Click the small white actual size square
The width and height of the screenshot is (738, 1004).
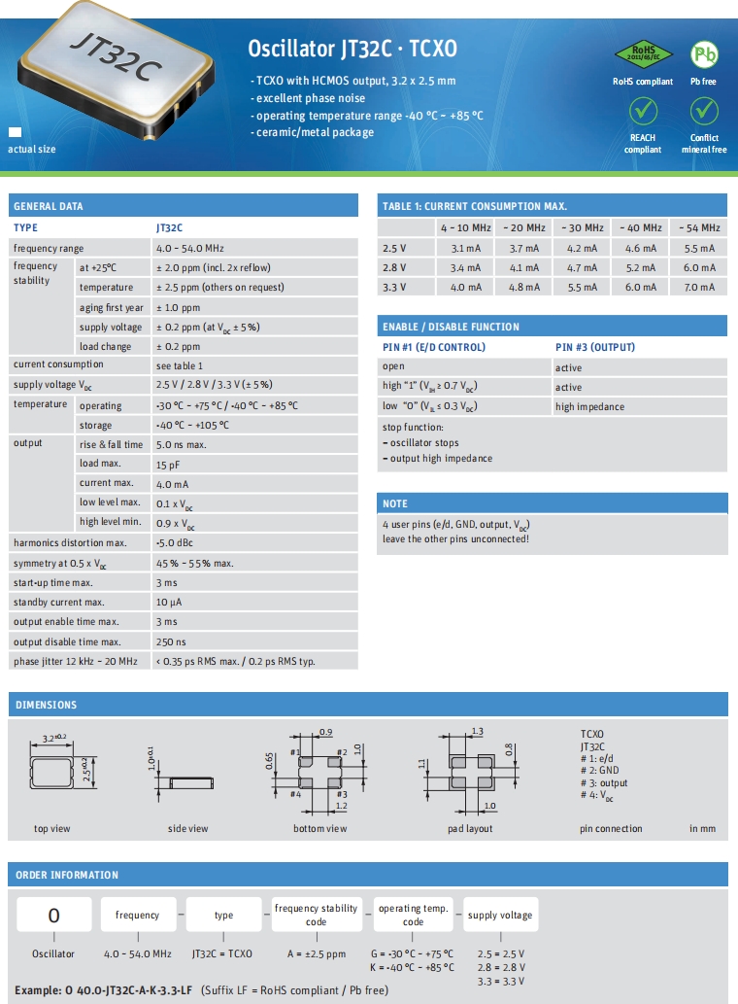coord(15,131)
